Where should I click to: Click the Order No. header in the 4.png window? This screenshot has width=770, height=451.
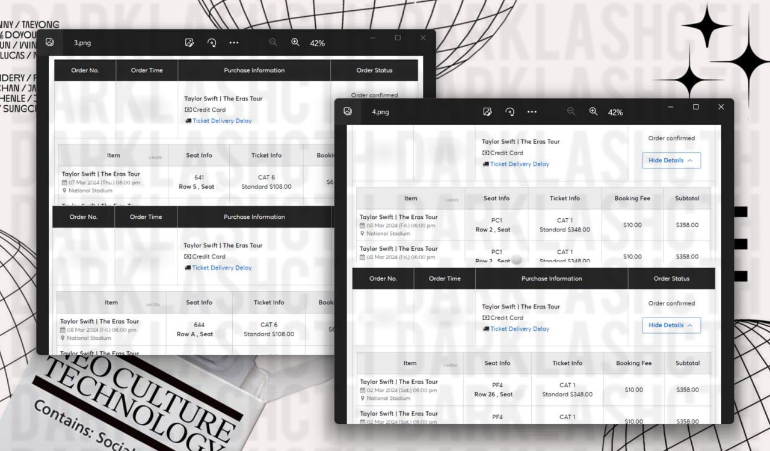(x=383, y=278)
